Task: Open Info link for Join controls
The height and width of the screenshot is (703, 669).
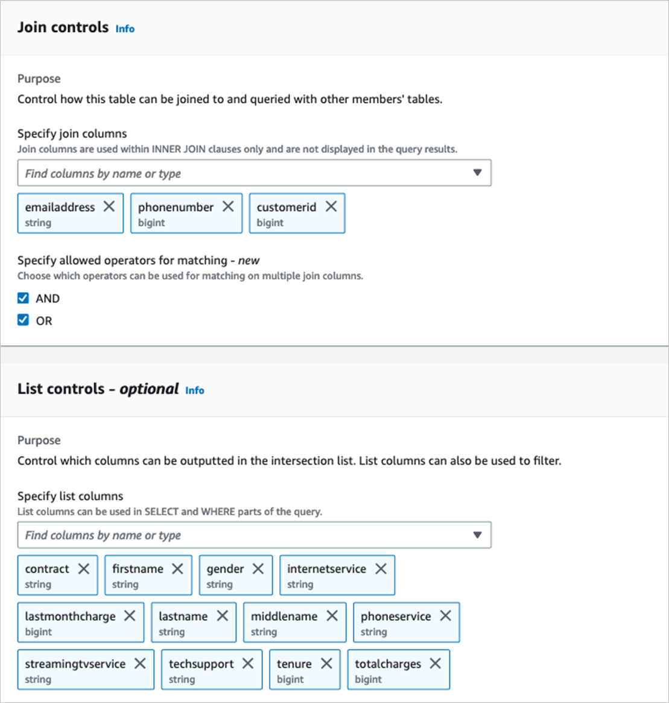Action: click(x=125, y=29)
